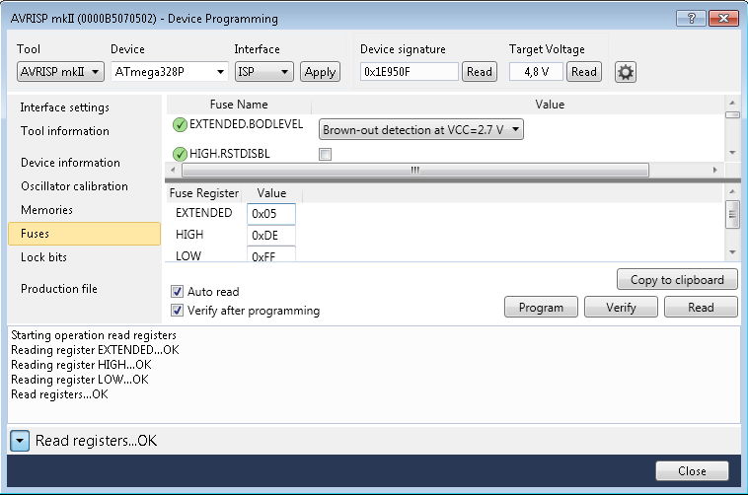Viewport: 748px width, 495px height.
Task: Toggle the HIGH.RSTDISBL fuse checkbox
Action: 325,154
